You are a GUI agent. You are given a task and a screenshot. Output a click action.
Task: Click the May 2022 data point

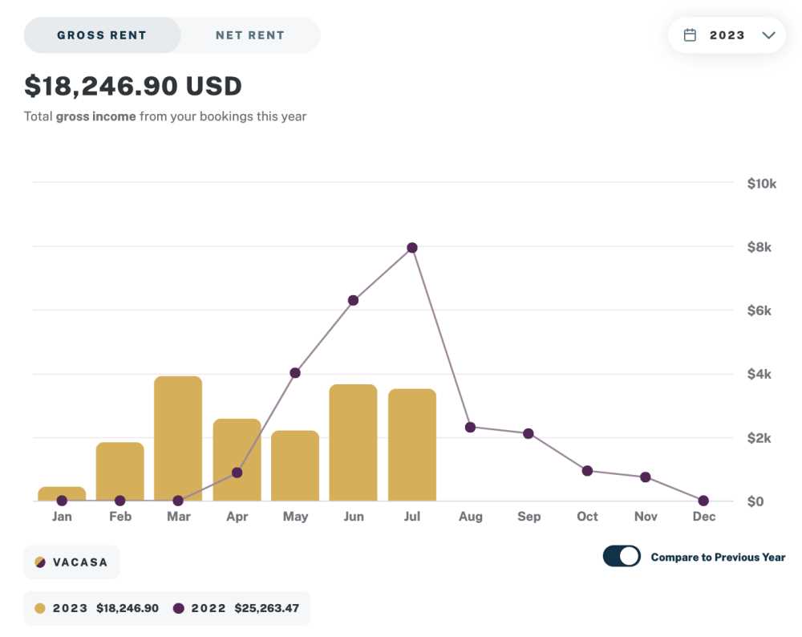[295, 373]
